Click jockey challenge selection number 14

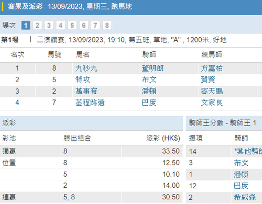pyautogui.click(x=192, y=152)
